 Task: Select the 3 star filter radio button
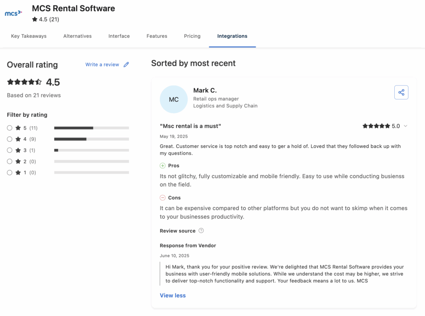[10, 150]
